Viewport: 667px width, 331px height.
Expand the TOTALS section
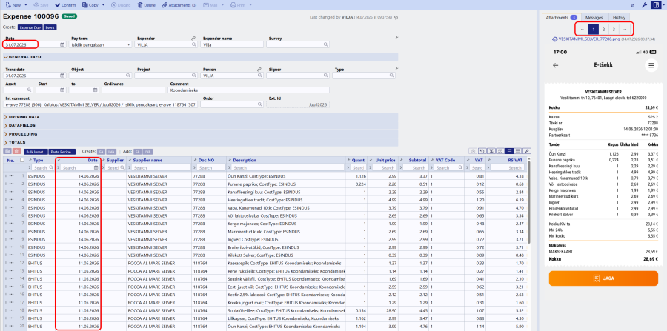(x=200, y=142)
